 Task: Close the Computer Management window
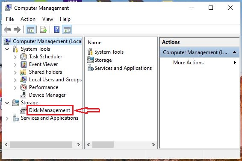[230, 8]
